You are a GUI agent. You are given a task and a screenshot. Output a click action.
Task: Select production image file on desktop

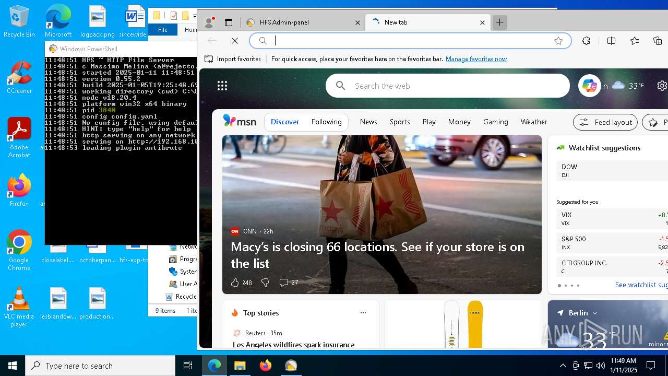[98, 303]
